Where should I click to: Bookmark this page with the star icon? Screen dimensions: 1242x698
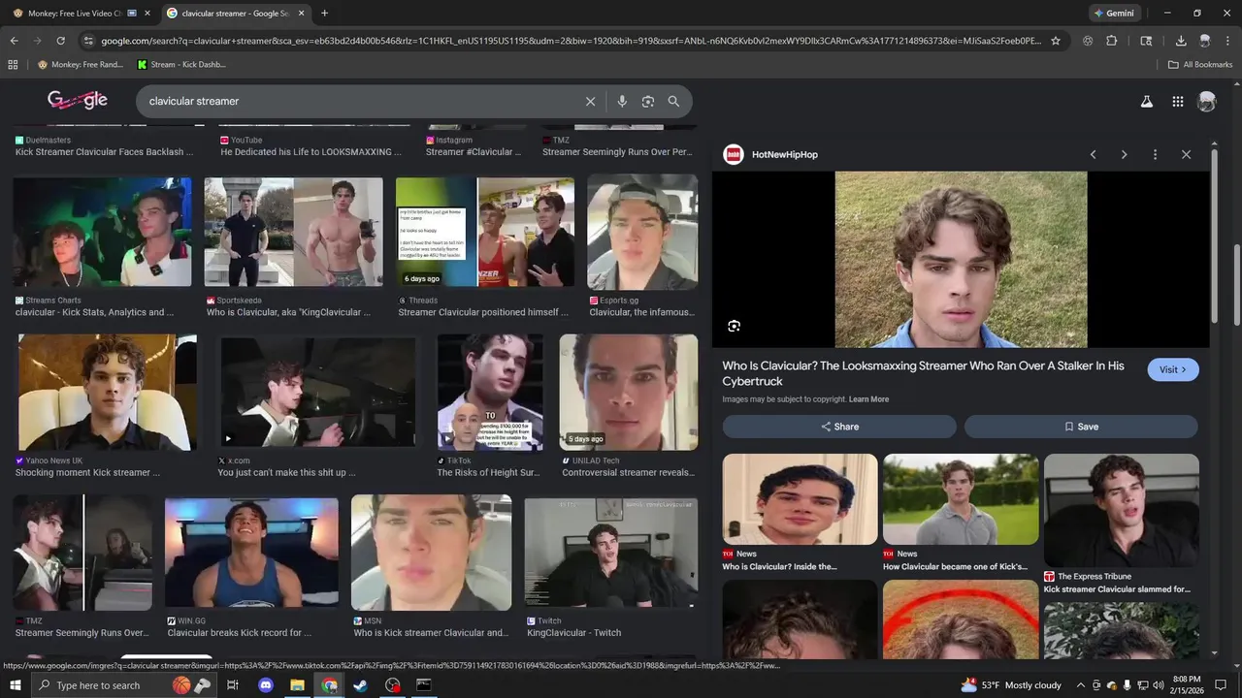point(1056,41)
